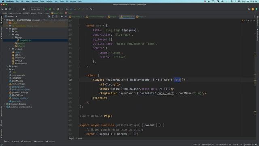Select thank-you.js in the project tree
The height and width of the screenshot is (146, 259).
click(x=21, y=64)
